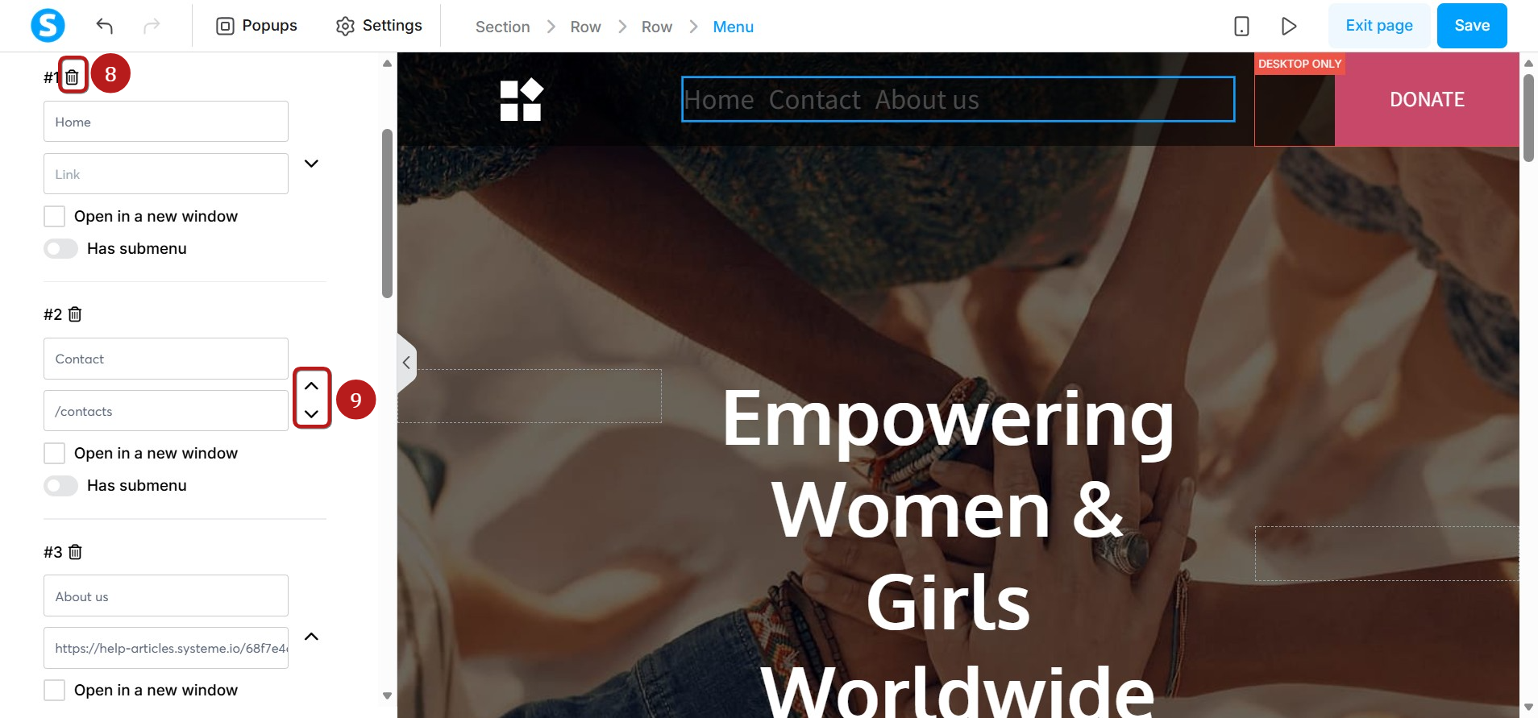The image size is (1538, 718).
Task: Click the redo arrow icon
Action: [x=152, y=26]
